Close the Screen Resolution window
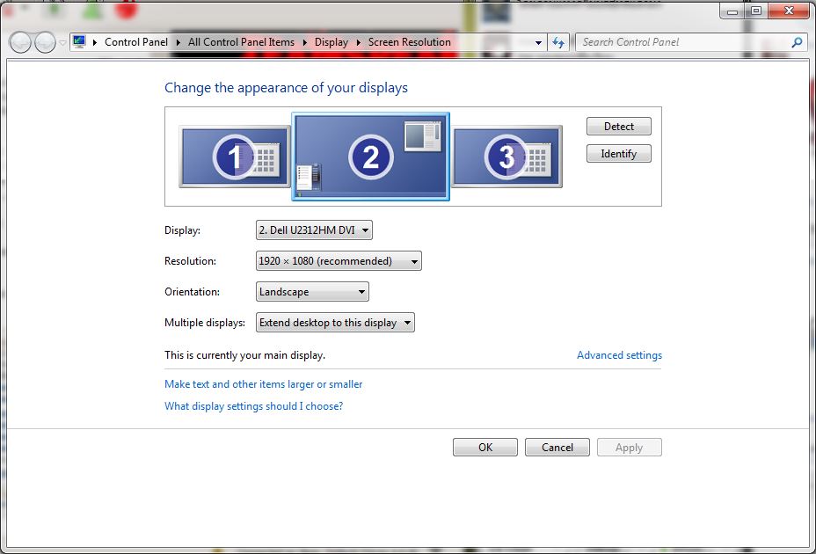Image resolution: width=816 pixels, height=554 pixels. (x=789, y=11)
